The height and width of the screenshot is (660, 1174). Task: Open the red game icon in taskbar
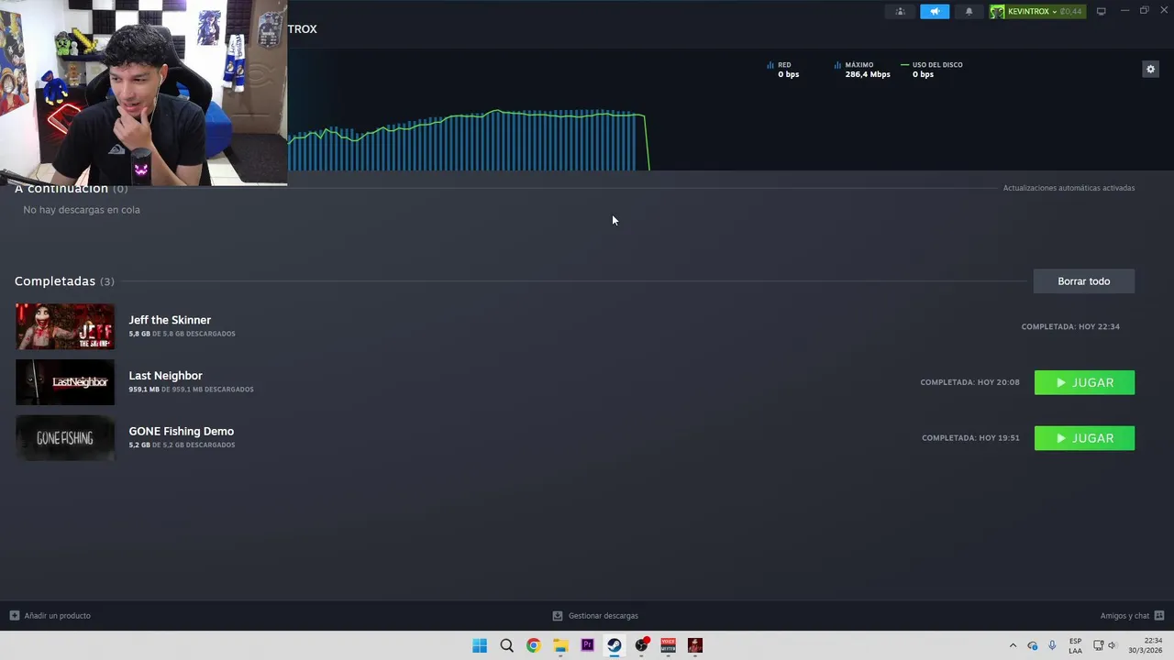[x=695, y=645]
